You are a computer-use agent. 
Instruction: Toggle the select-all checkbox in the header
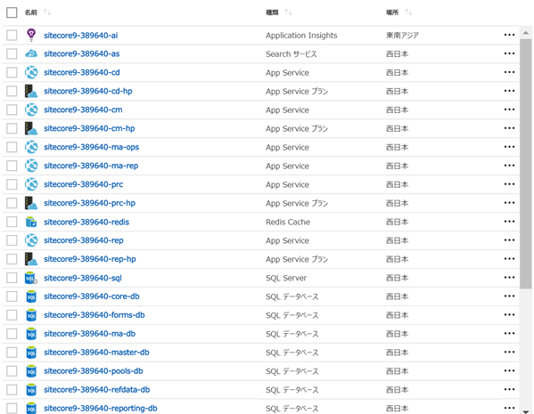(x=12, y=12)
